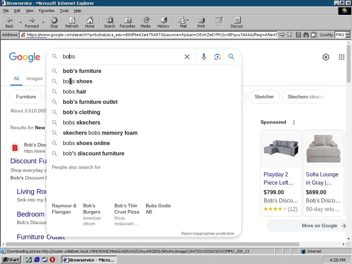Open the View menu
The image size is (352, 264).
30,11
